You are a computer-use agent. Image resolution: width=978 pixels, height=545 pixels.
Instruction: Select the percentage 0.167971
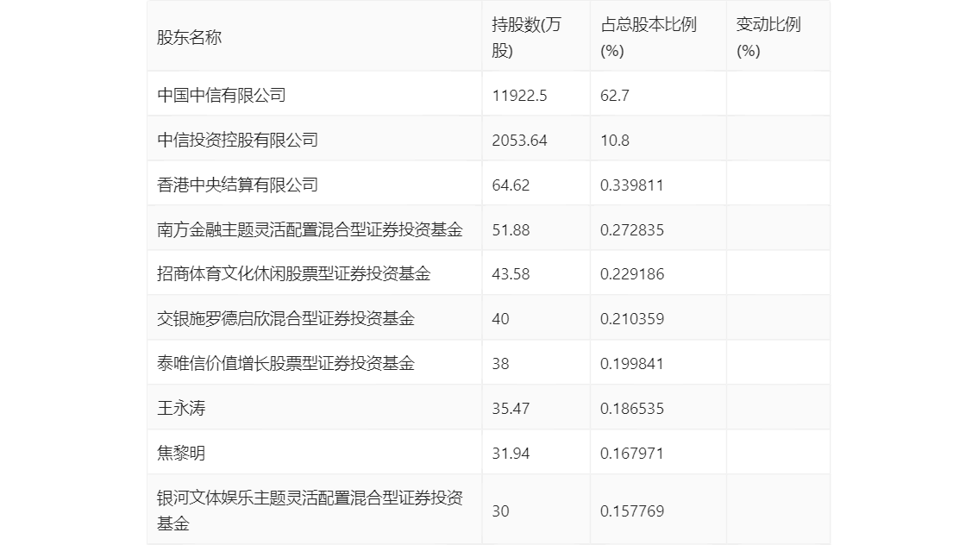632,454
